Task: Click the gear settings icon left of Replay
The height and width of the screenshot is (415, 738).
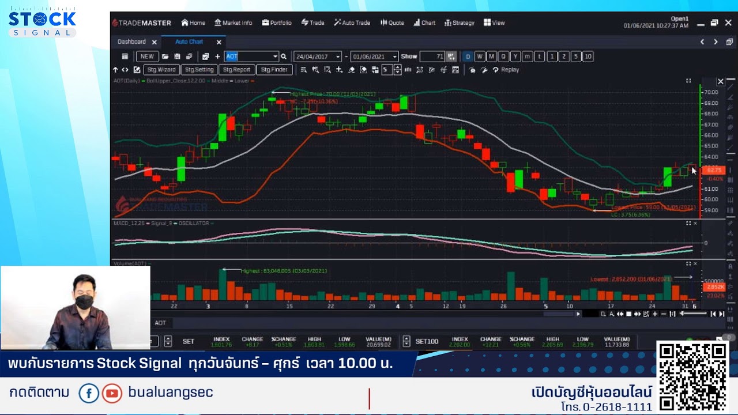Action: tap(472, 70)
